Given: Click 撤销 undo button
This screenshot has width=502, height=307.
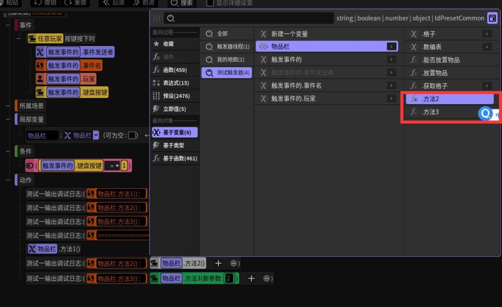Looking at the screenshot, I should (x=45, y=3).
